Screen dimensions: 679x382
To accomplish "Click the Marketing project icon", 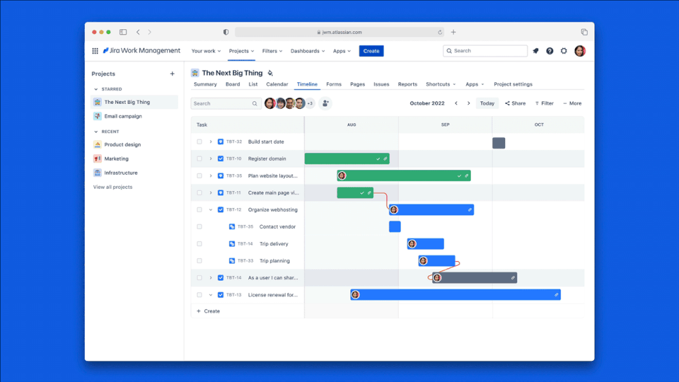I will click(97, 158).
